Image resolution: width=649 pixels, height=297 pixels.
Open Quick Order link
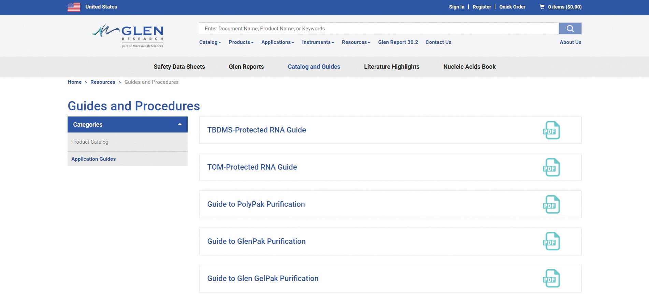[512, 7]
